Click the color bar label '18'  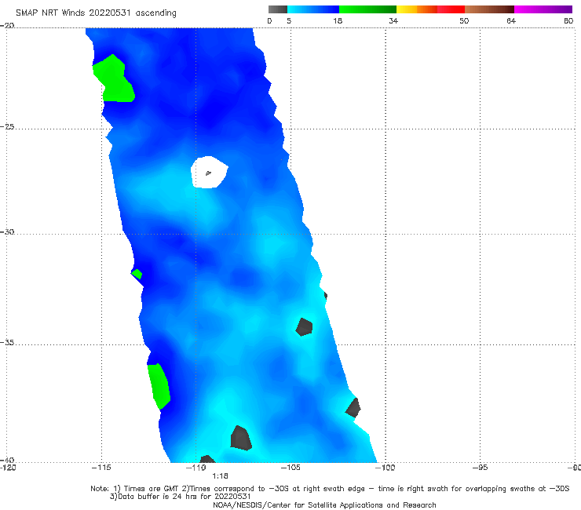pyautogui.click(x=338, y=20)
